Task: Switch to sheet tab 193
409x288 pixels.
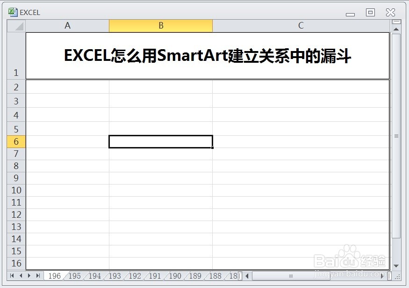Action: coord(115,276)
